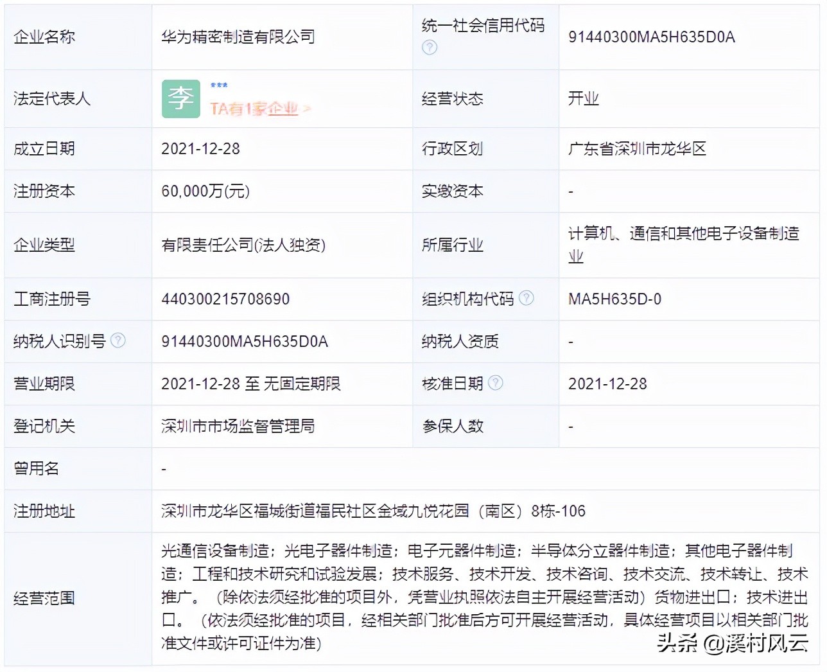Screen dimensions: 827x672
Task: Expand the 所属行业 industry value
Action: click(x=684, y=245)
